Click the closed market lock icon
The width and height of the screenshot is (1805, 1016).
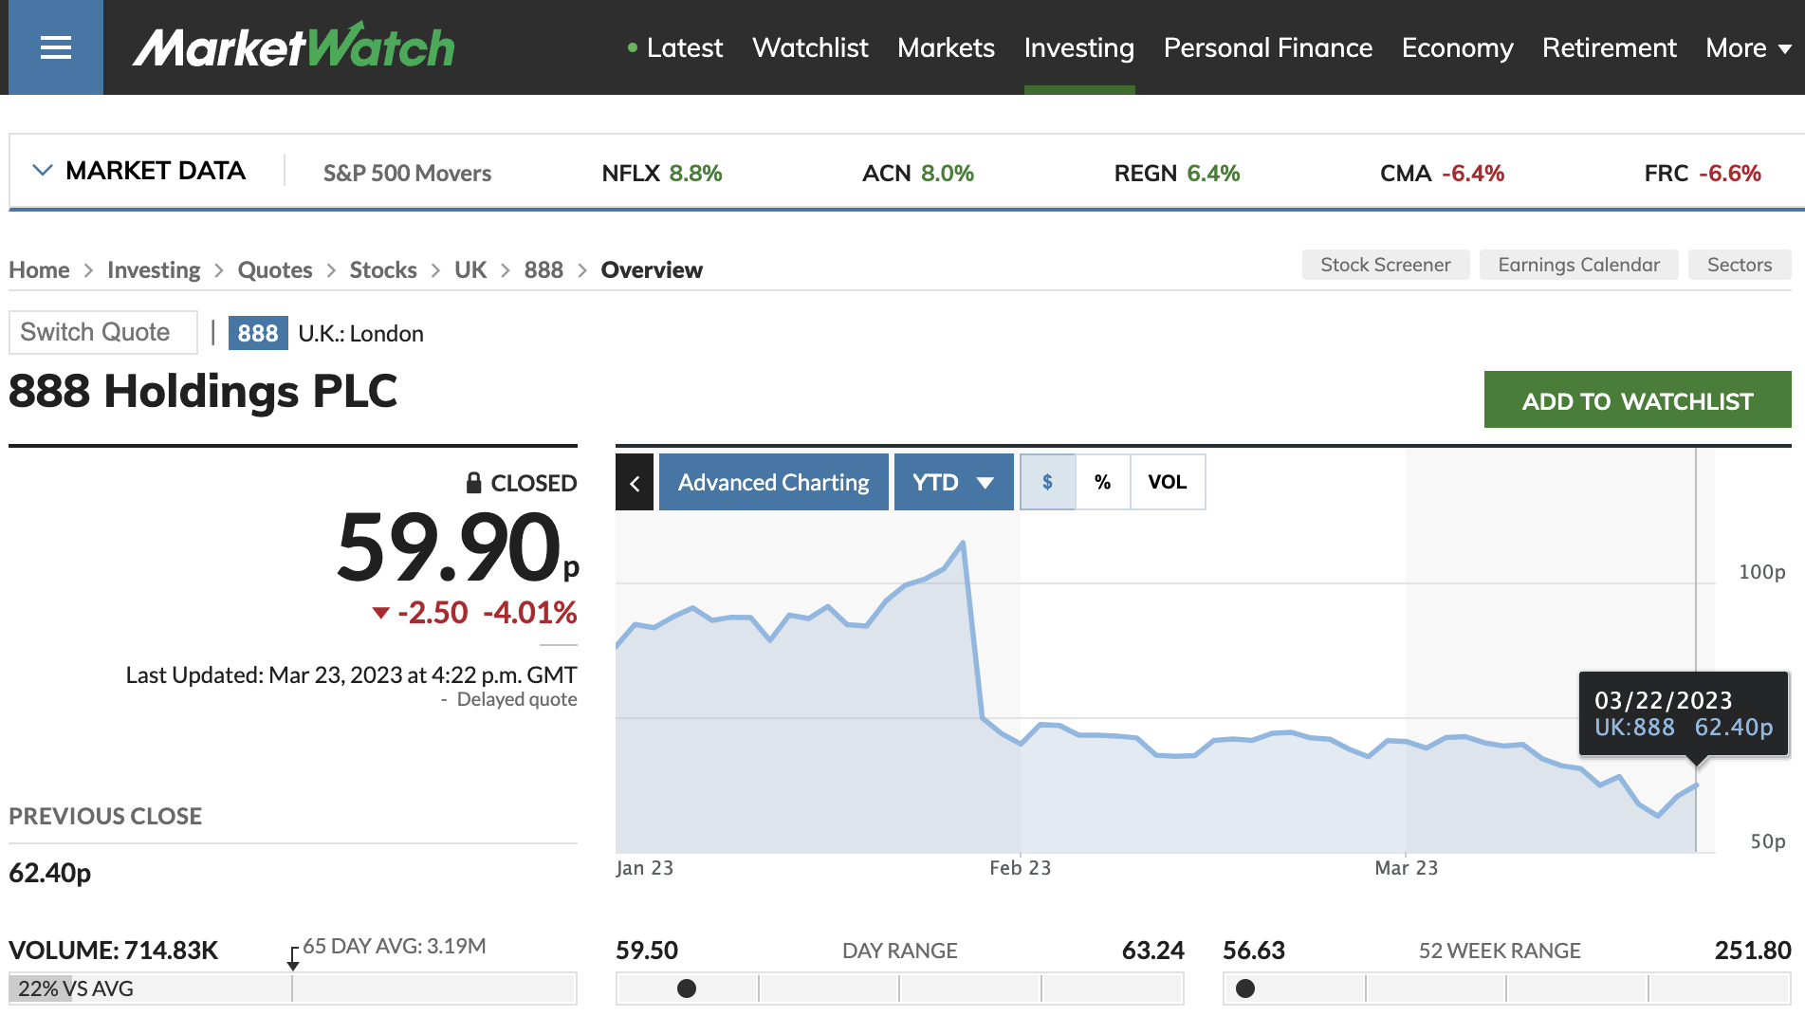tap(474, 483)
